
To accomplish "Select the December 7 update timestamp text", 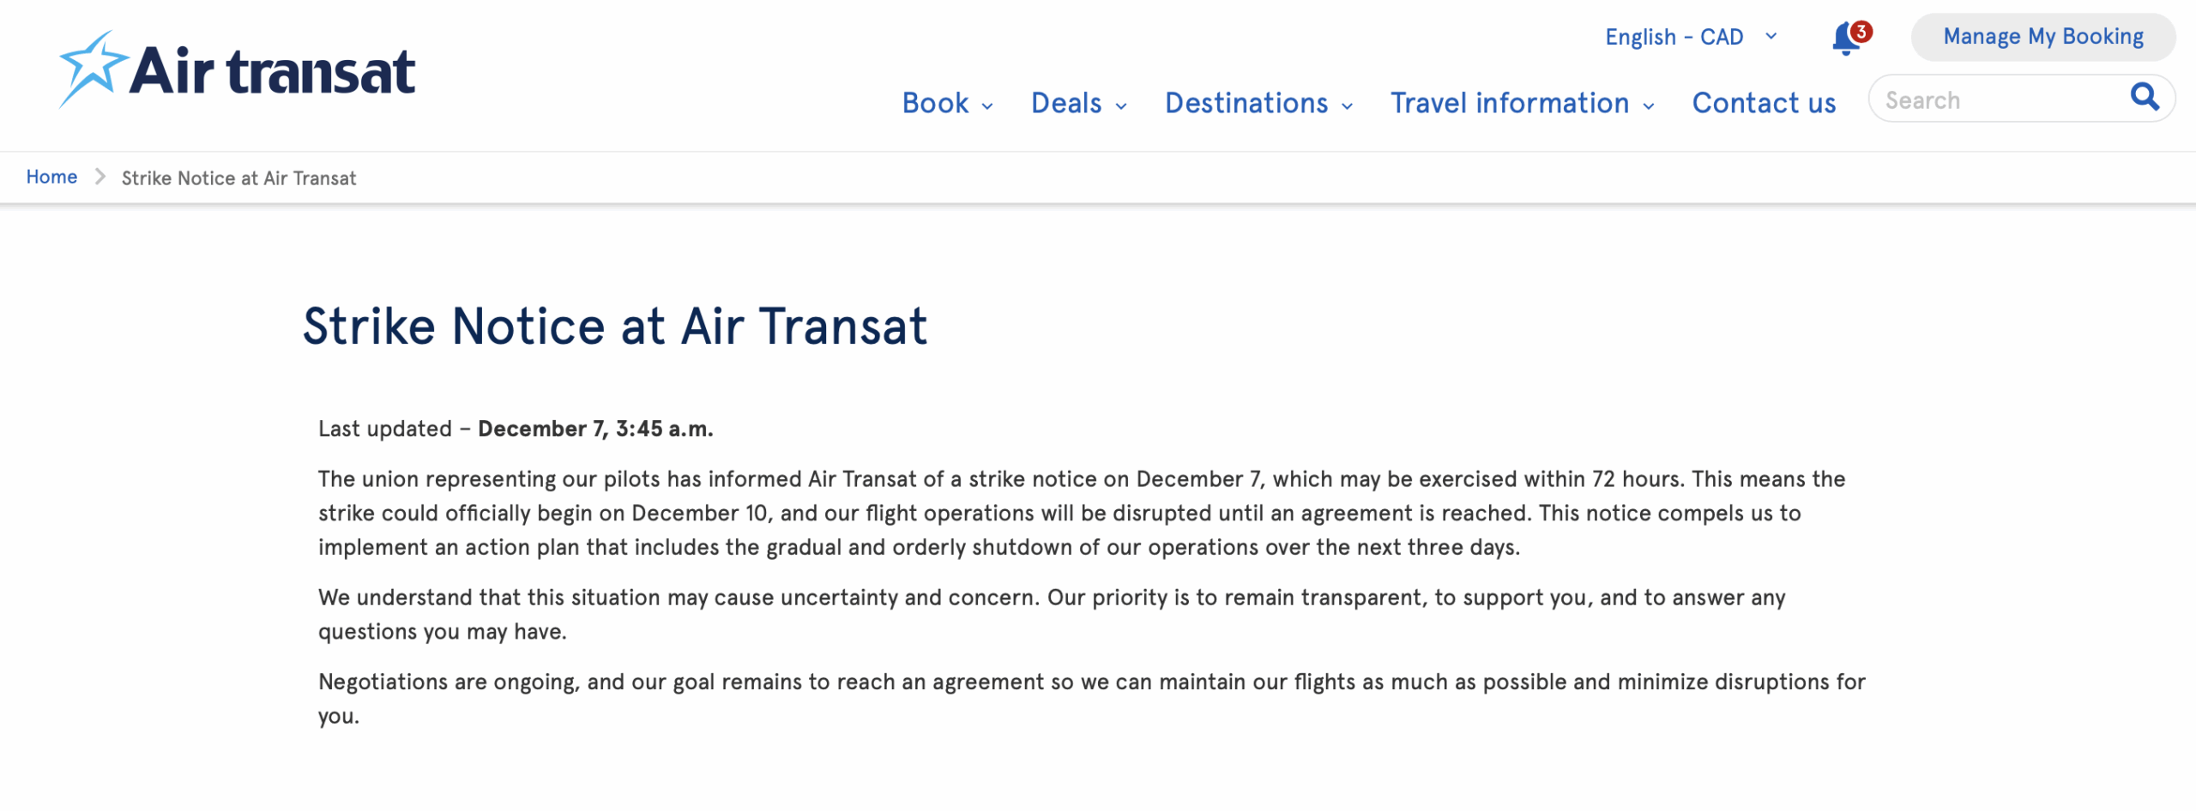I will click(x=595, y=428).
